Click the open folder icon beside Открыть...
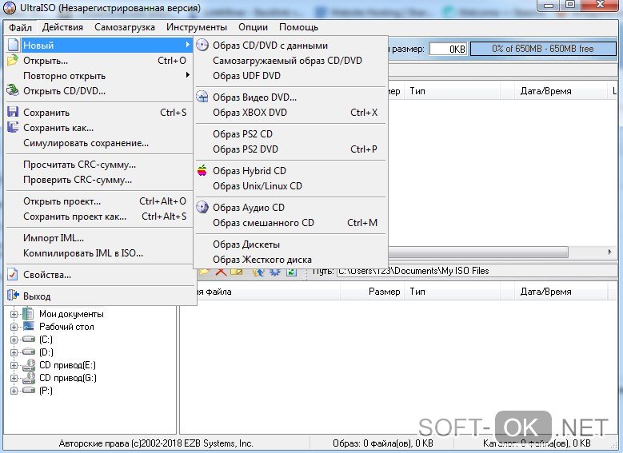This screenshot has width=623, height=453. click(x=13, y=61)
